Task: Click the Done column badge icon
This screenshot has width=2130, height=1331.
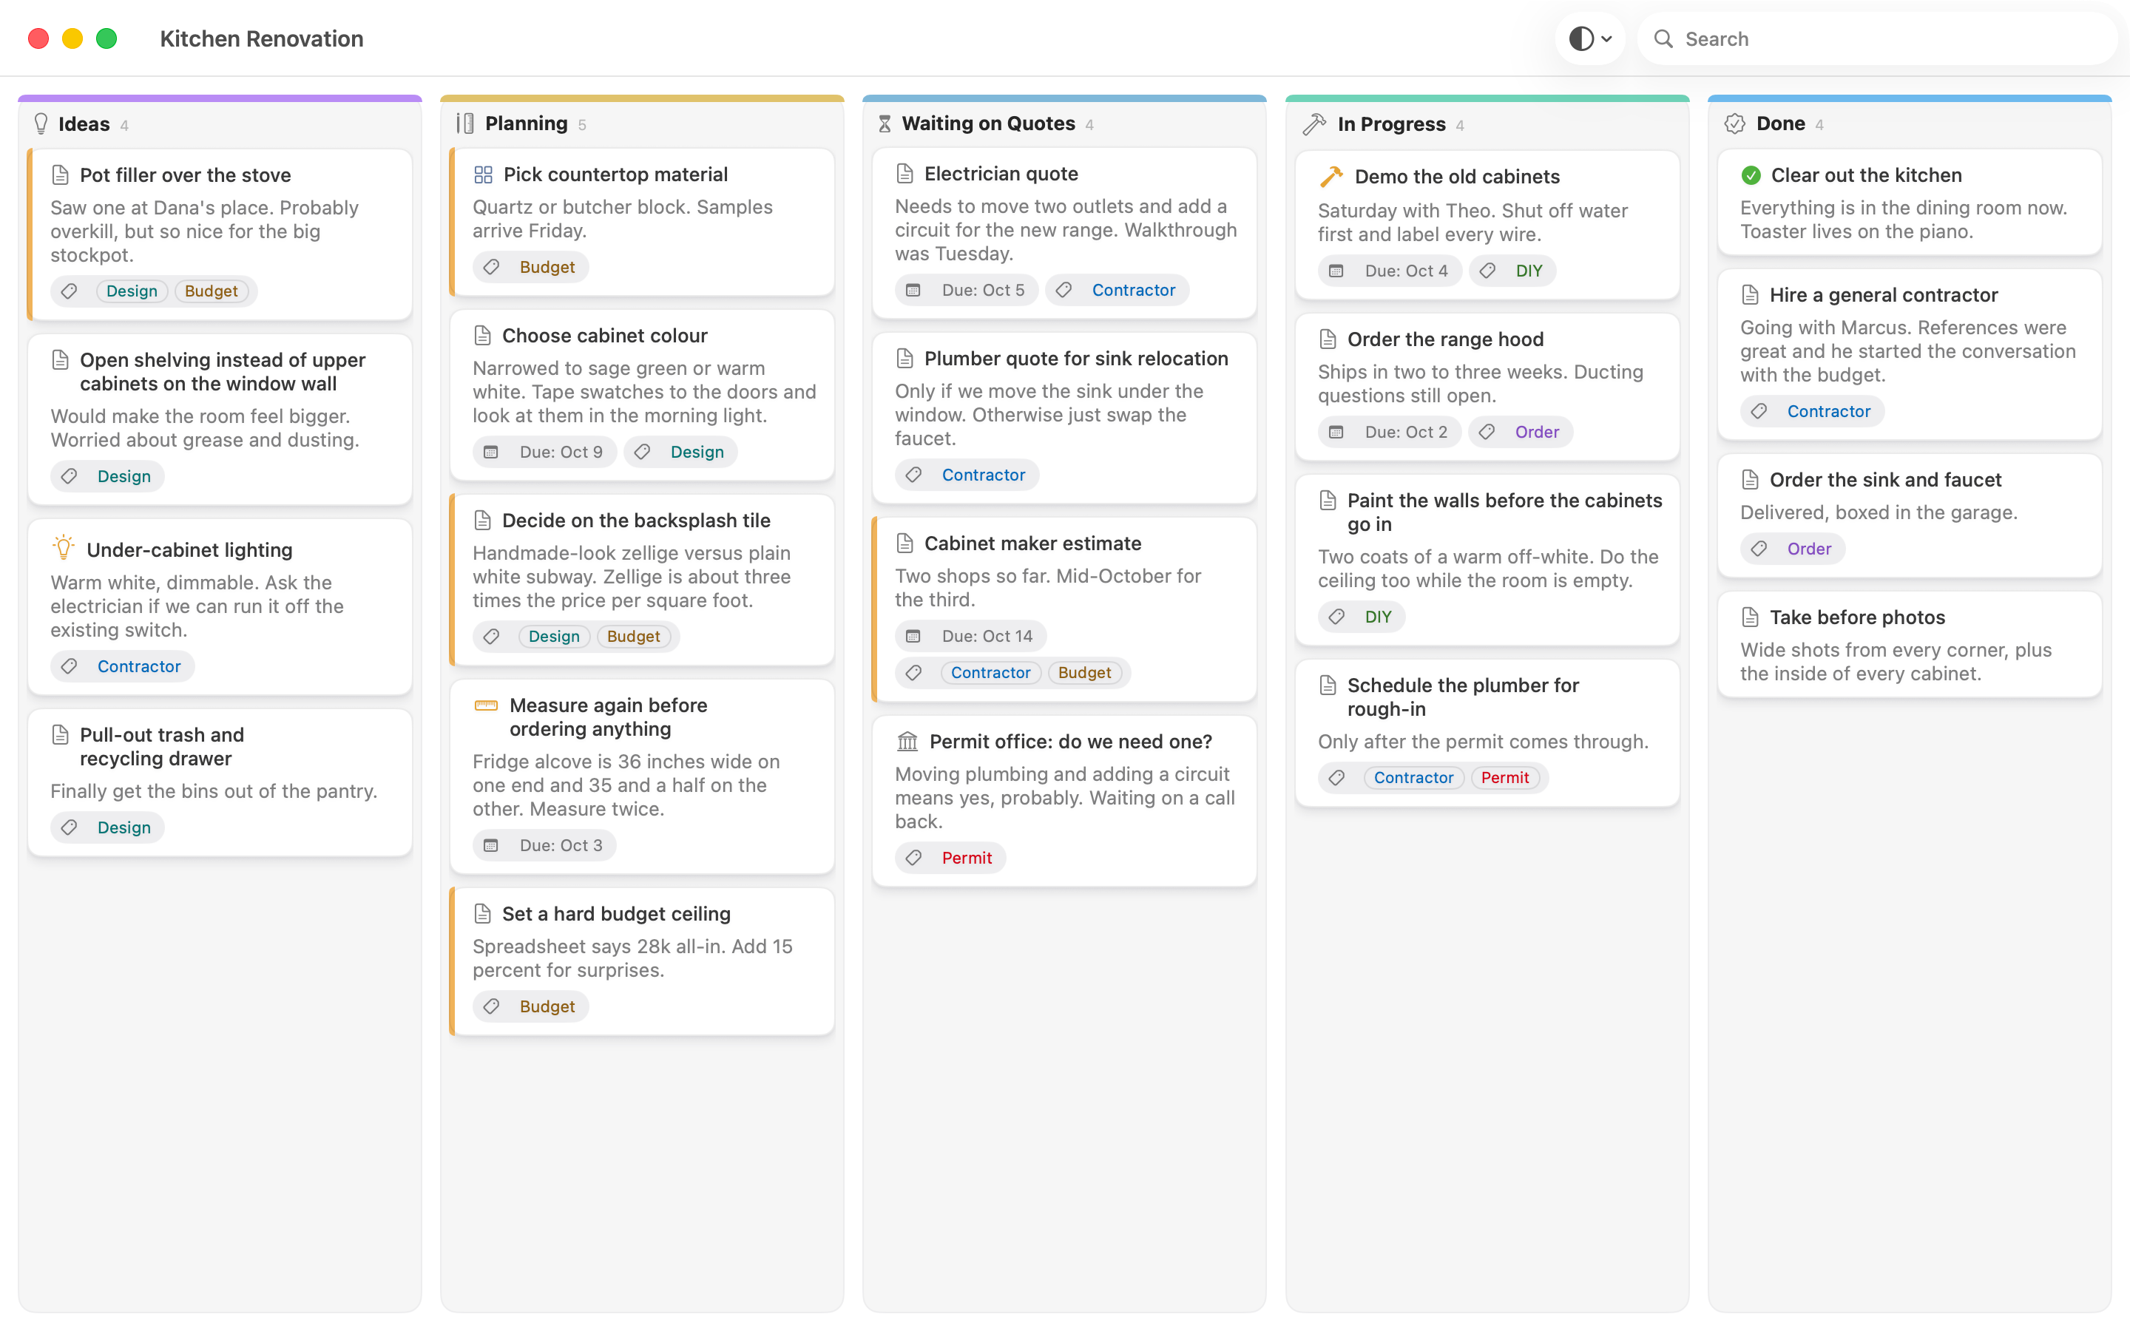Action: coord(1734,124)
